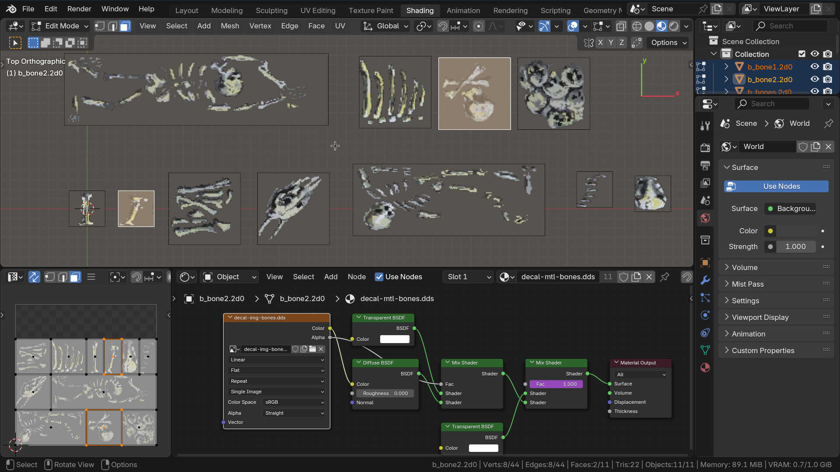Toggle Collection exclude checkbox in outliner
This screenshot has width=840, height=472.
pyautogui.click(x=801, y=54)
